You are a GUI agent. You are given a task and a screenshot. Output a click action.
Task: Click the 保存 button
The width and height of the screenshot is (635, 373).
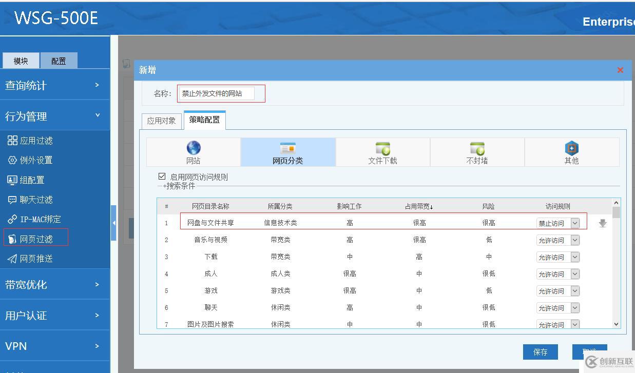540,351
